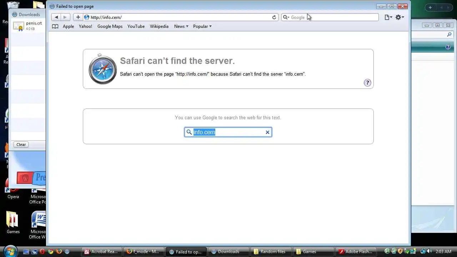Open the Games folder on desktop

[13, 222]
